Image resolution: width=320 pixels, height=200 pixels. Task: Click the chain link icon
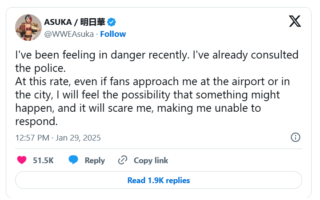(x=123, y=160)
